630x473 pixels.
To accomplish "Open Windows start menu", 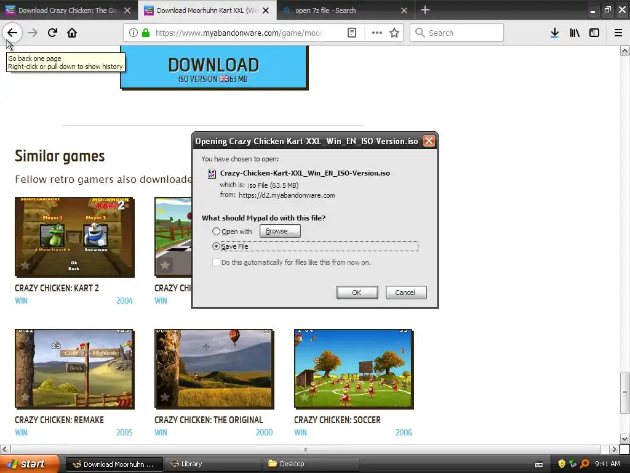I will [30, 464].
